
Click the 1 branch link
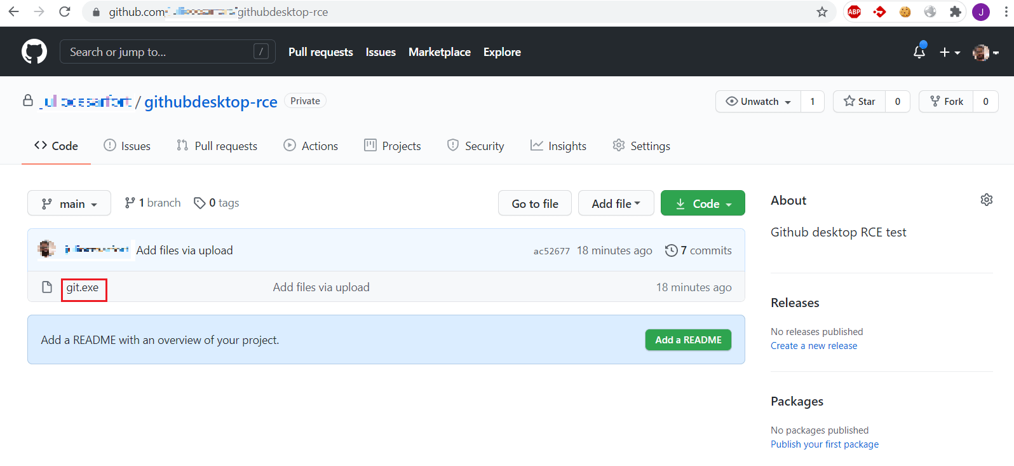pyautogui.click(x=152, y=203)
